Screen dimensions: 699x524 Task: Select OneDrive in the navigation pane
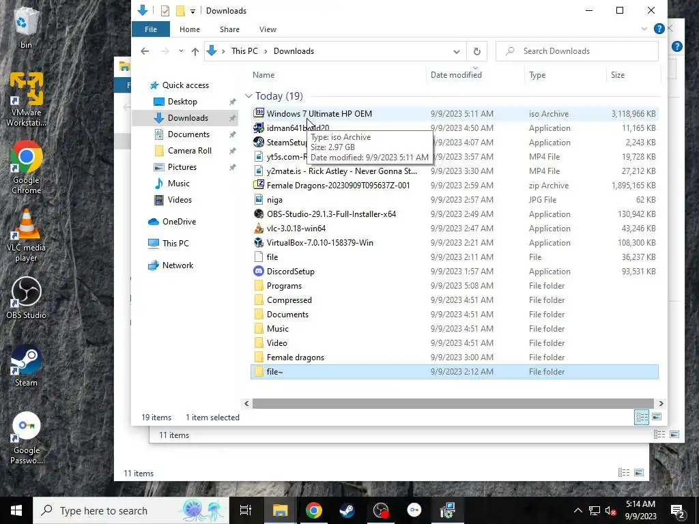180,222
